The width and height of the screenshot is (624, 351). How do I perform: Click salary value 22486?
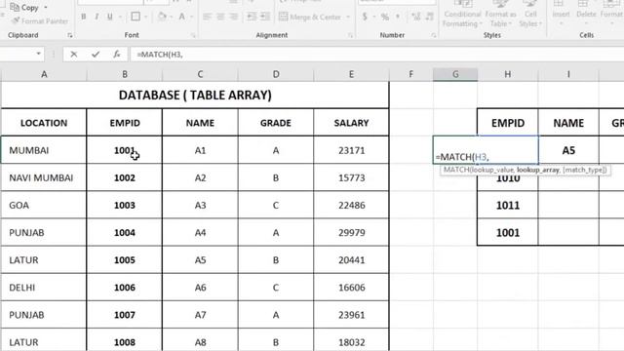(351, 206)
